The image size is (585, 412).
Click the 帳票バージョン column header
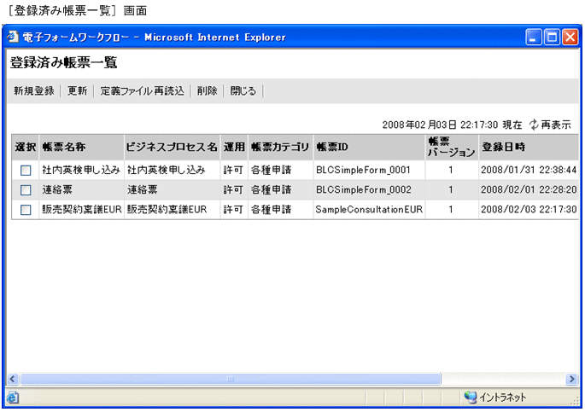[x=451, y=147]
